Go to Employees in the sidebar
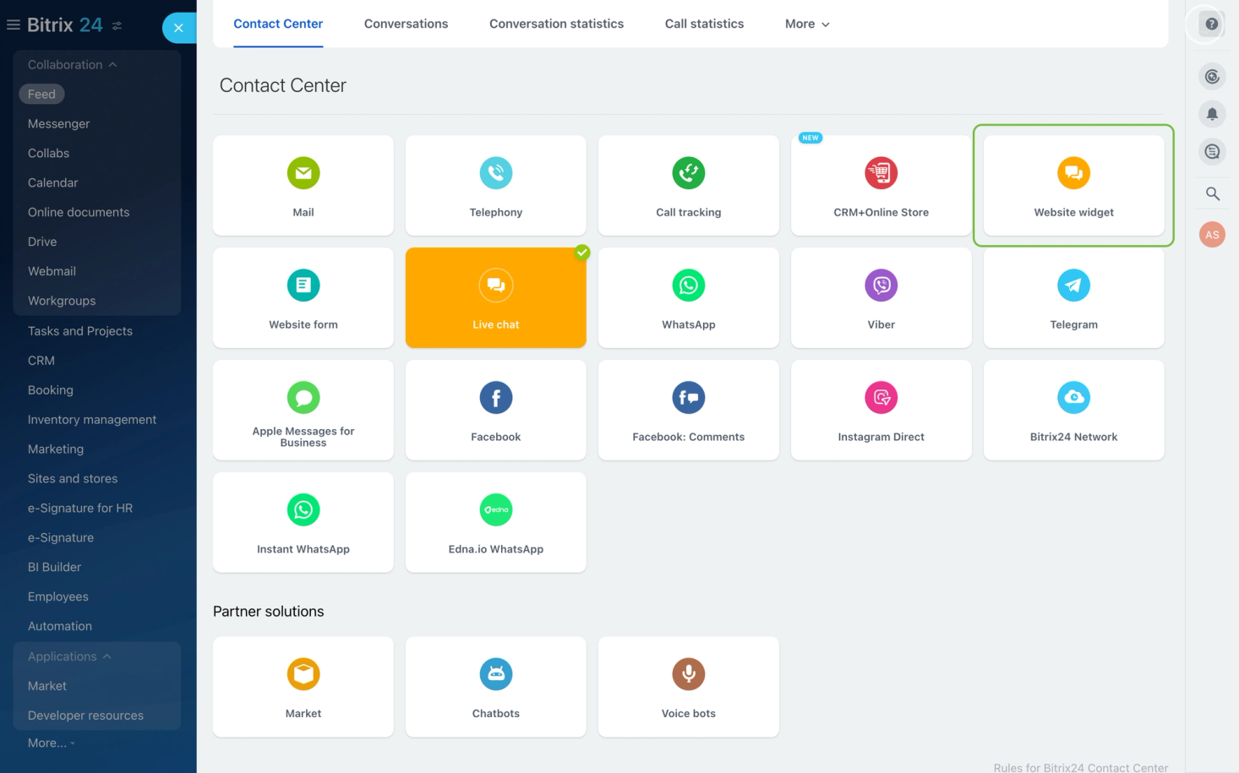The height and width of the screenshot is (773, 1239). coord(58,597)
